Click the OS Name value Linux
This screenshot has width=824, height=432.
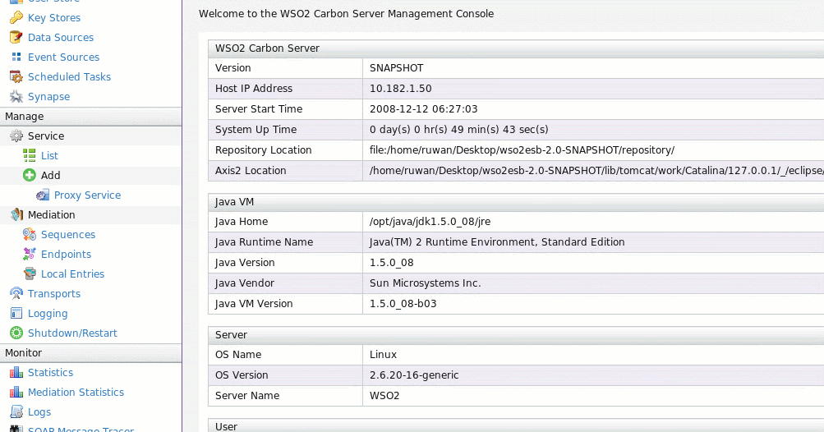(383, 354)
